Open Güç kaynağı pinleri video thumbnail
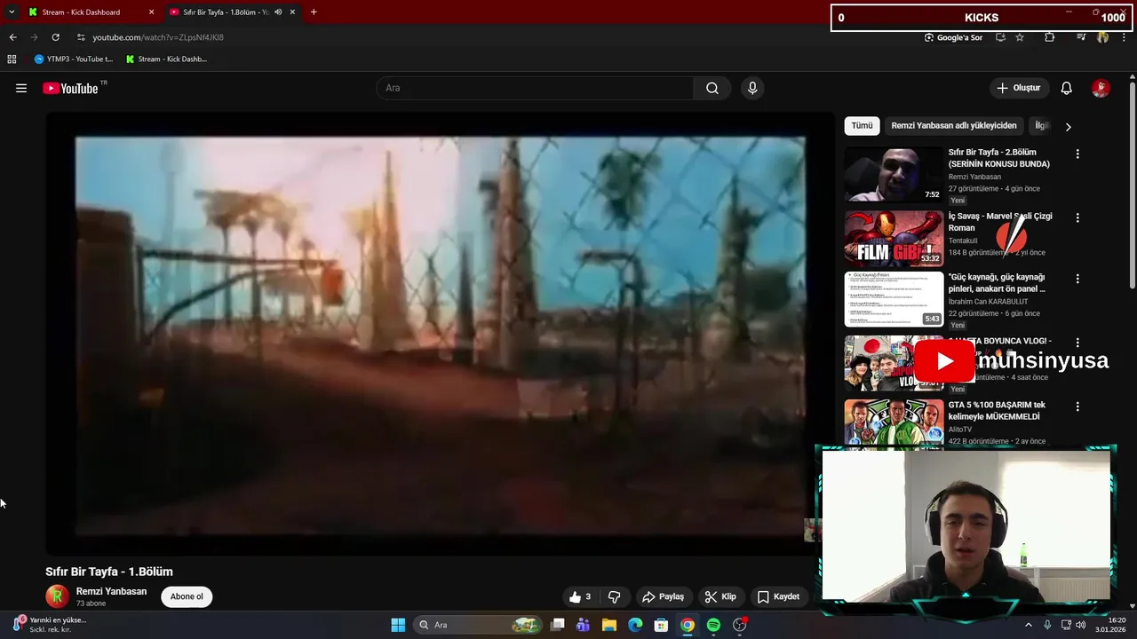The height and width of the screenshot is (639, 1137). 894,300
